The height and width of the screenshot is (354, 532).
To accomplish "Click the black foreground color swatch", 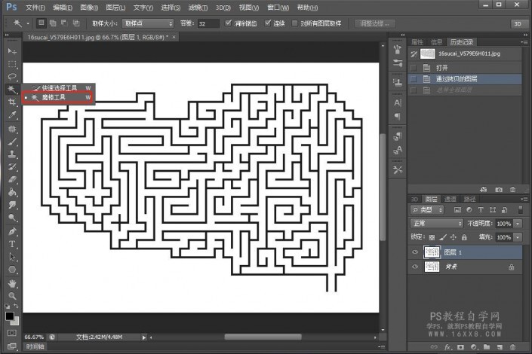I will pyautogui.click(x=10, y=316).
